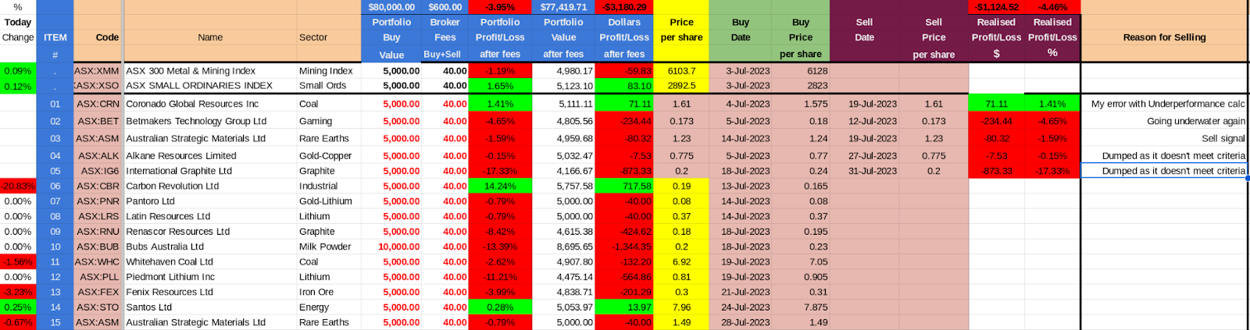
Task: Click the 0.775 sell price cell
Action: click(x=934, y=156)
